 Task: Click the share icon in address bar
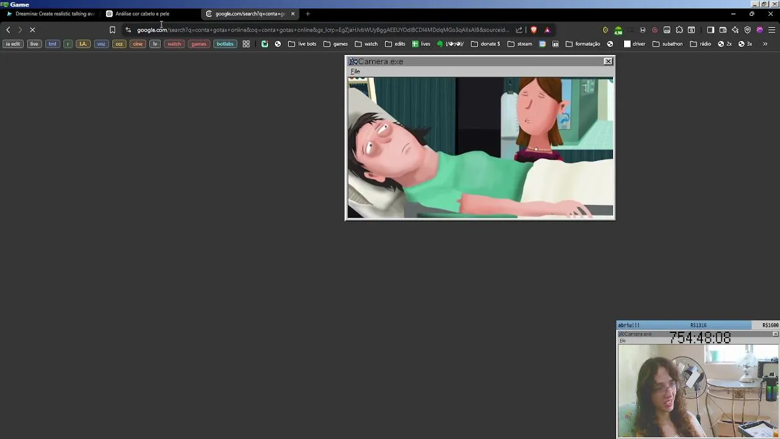(x=519, y=30)
